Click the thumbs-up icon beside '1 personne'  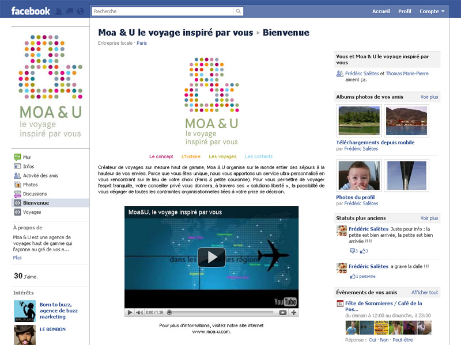click(x=352, y=276)
